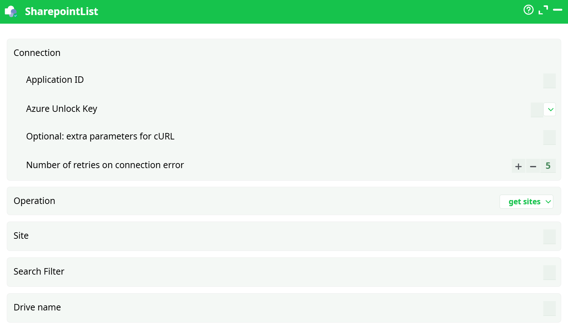
Task: Click the Search Filter input area
Action: coord(549,272)
